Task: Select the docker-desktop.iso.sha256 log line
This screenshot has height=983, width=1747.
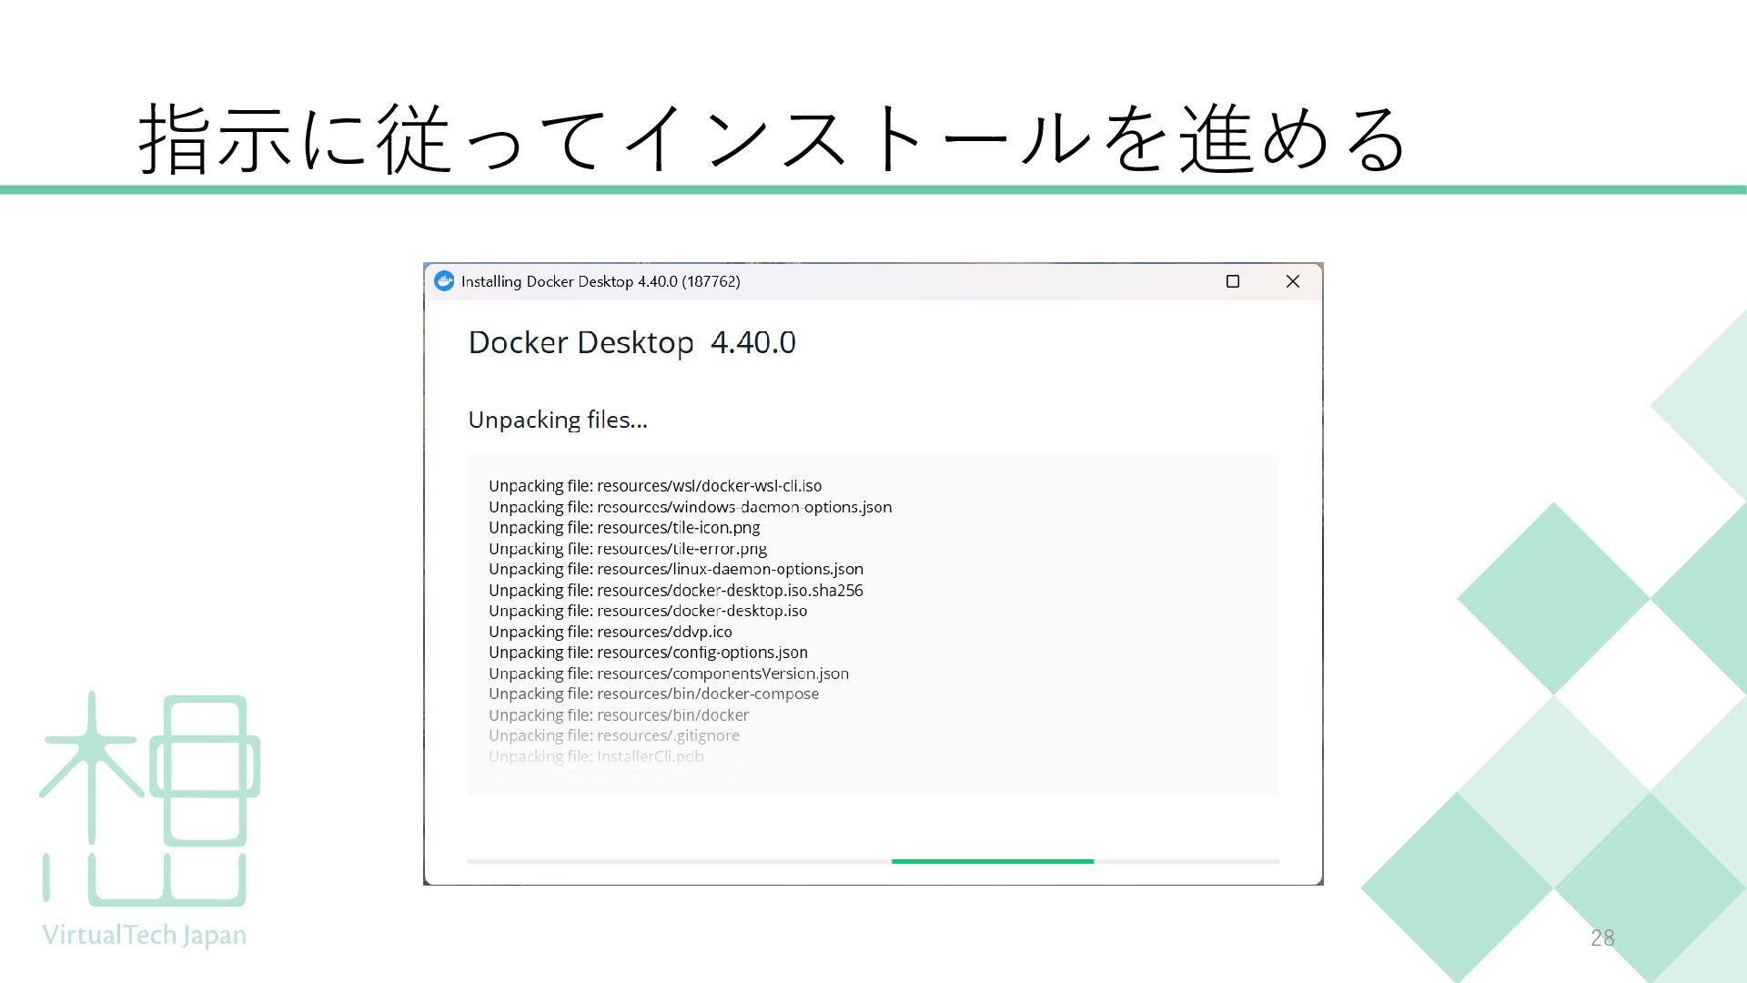Action: tap(676, 591)
